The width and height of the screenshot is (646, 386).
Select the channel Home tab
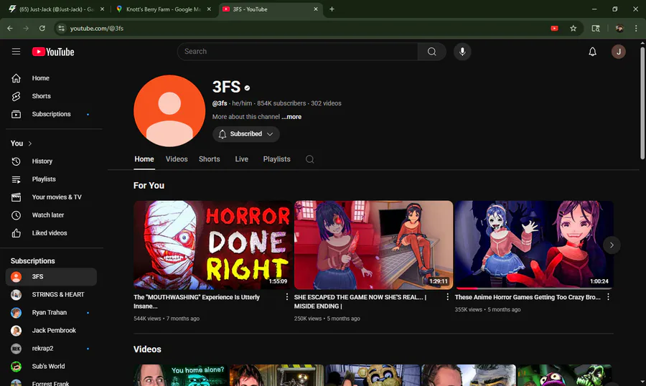[144, 159]
